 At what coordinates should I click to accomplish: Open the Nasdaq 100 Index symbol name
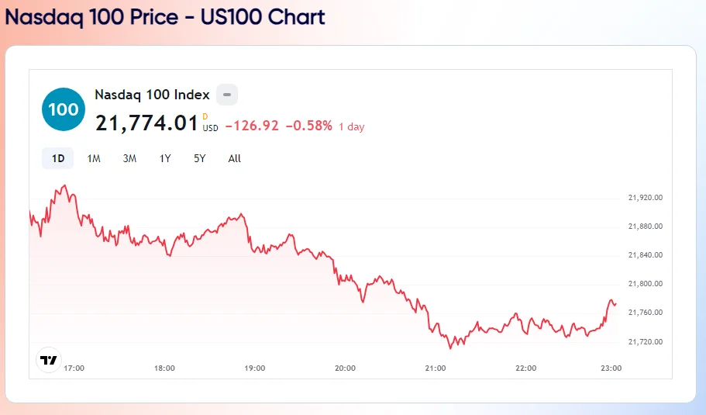tap(152, 95)
